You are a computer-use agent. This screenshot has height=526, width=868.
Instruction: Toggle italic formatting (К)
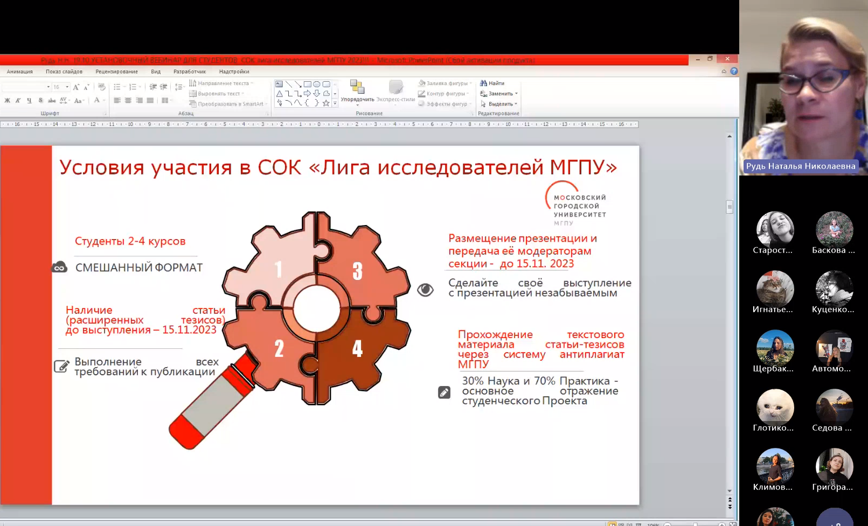coord(18,101)
